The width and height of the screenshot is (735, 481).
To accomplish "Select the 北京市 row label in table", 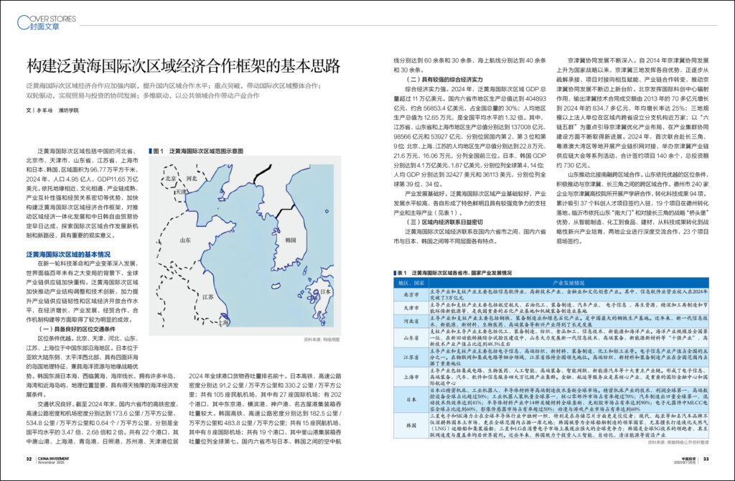I will tap(412, 294).
